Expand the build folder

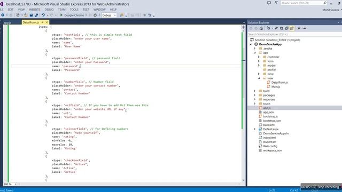click(254, 91)
